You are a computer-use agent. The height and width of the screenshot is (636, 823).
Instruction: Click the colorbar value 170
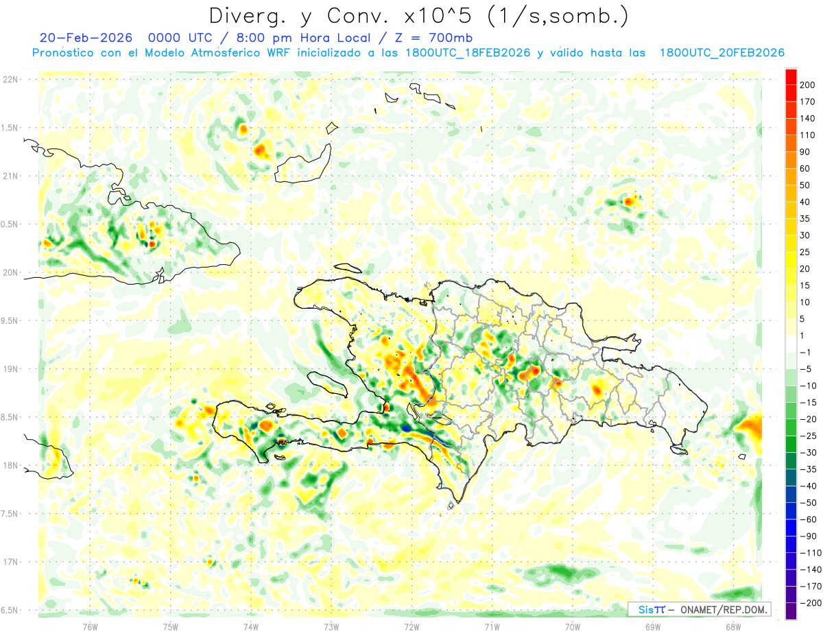point(807,102)
